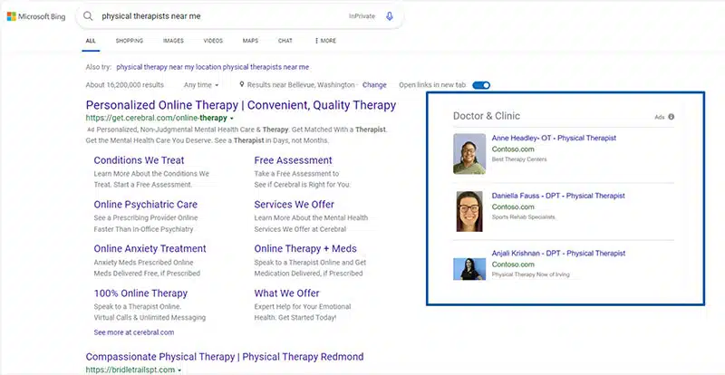The image size is (725, 375).
Task: Toggle Open links in new tab switch
Action: click(x=481, y=85)
